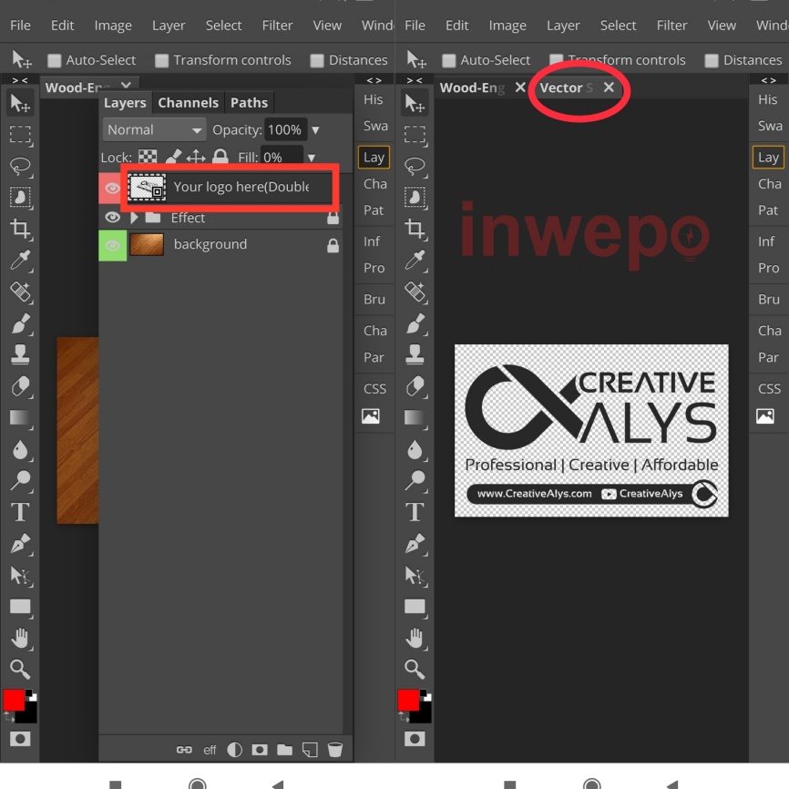This screenshot has width=789, height=789.
Task: Open His panel in left pane sidebar
Action: 374,99
